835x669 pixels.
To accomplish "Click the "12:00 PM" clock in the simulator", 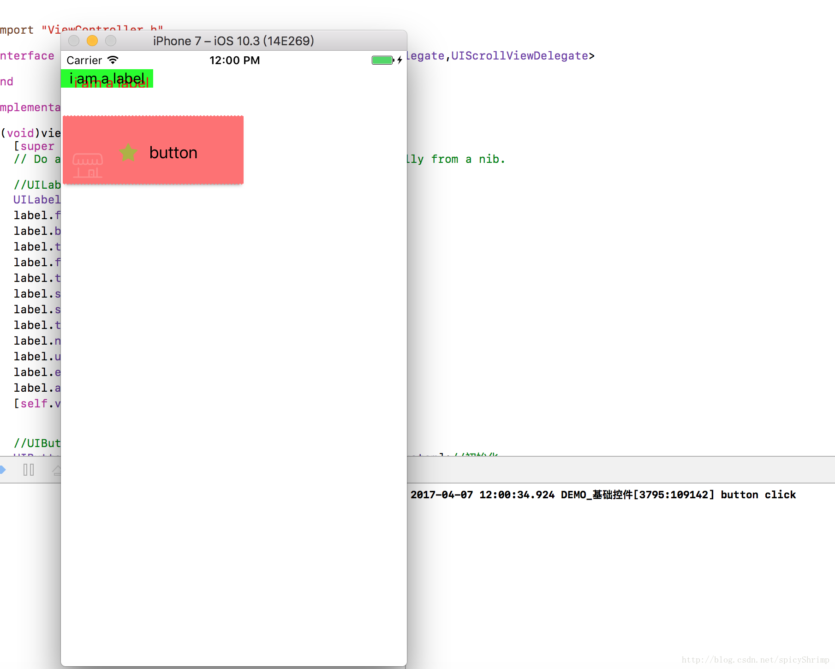I will [x=235, y=60].
